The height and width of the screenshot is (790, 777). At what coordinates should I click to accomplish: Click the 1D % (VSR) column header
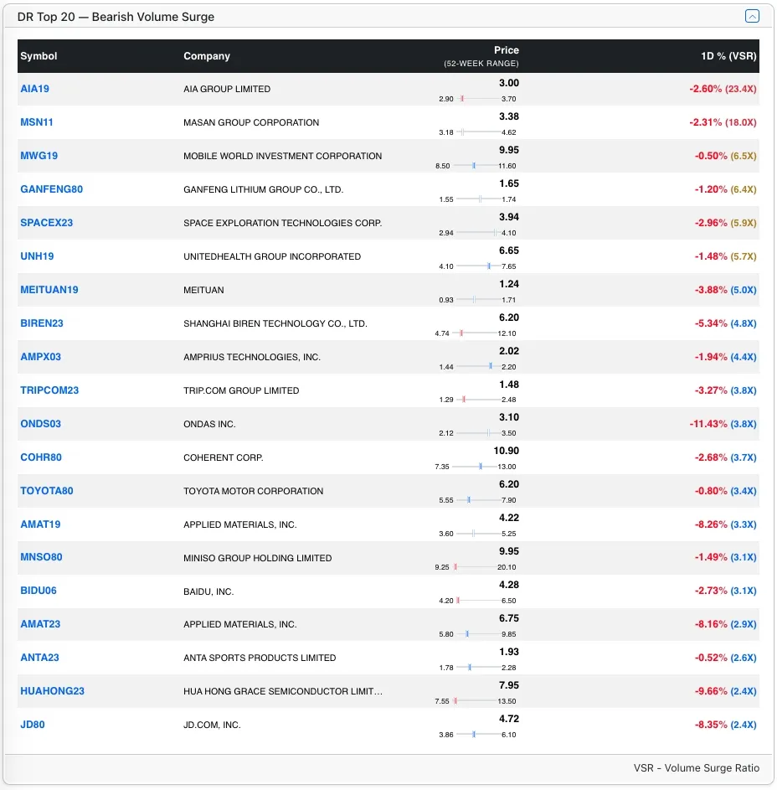[x=728, y=56]
